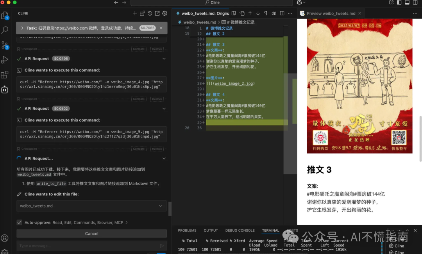The height and width of the screenshot is (254, 422).
Task: Open Cline task history icon
Action: 150,13
